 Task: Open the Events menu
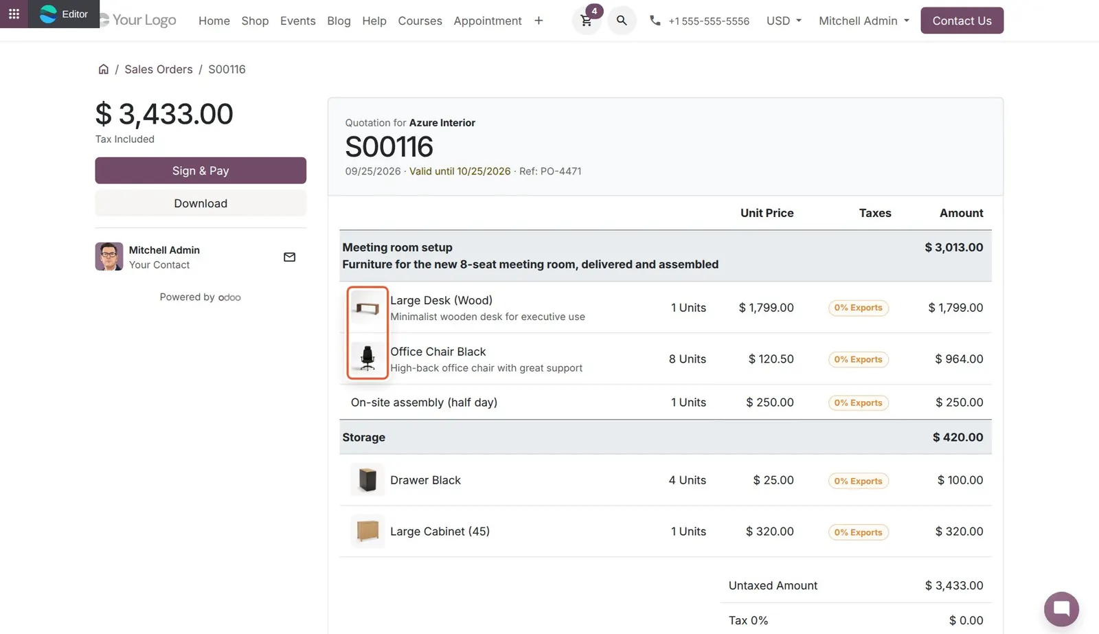point(298,21)
